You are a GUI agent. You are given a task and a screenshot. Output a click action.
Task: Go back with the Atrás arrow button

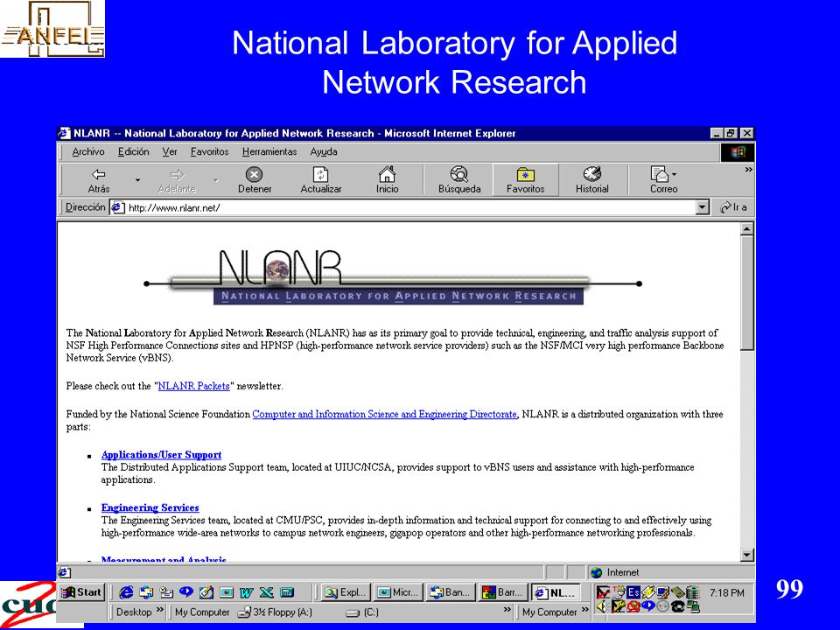tap(99, 180)
